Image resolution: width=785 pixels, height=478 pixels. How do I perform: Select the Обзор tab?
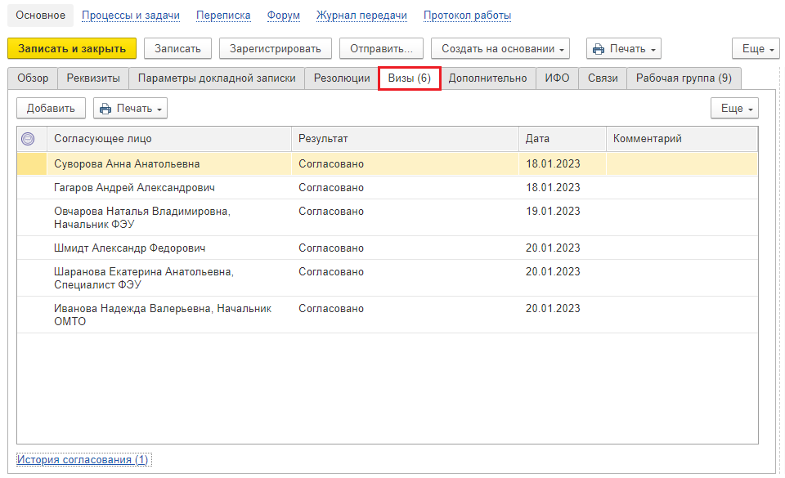(33, 78)
